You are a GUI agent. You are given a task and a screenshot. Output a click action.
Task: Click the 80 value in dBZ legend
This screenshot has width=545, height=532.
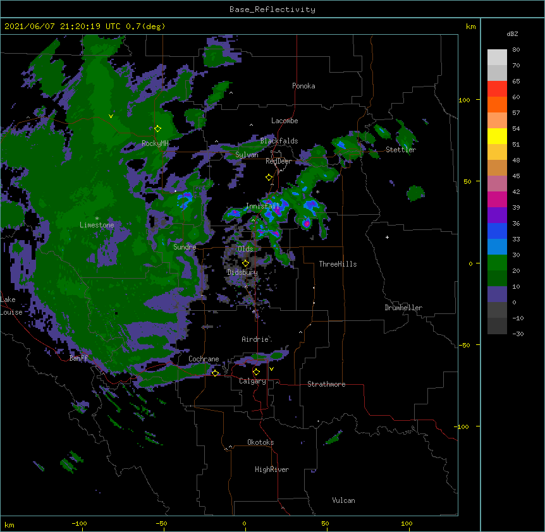pos(516,49)
